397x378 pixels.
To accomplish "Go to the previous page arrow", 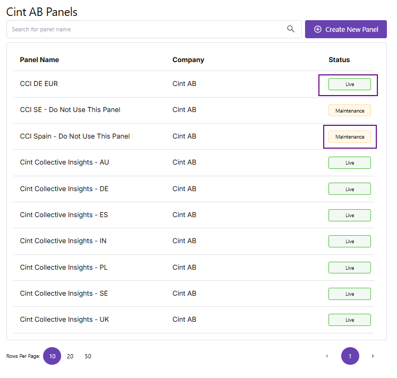I will click(327, 356).
